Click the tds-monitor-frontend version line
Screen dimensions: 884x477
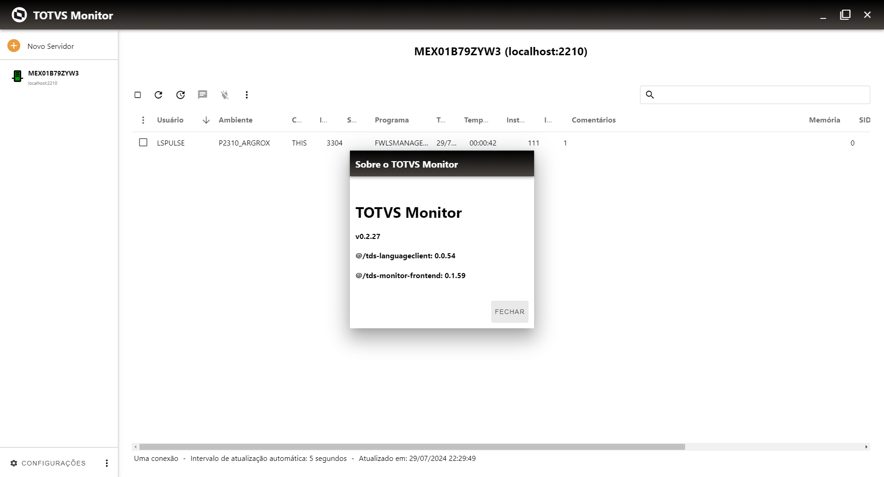[x=410, y=276]
